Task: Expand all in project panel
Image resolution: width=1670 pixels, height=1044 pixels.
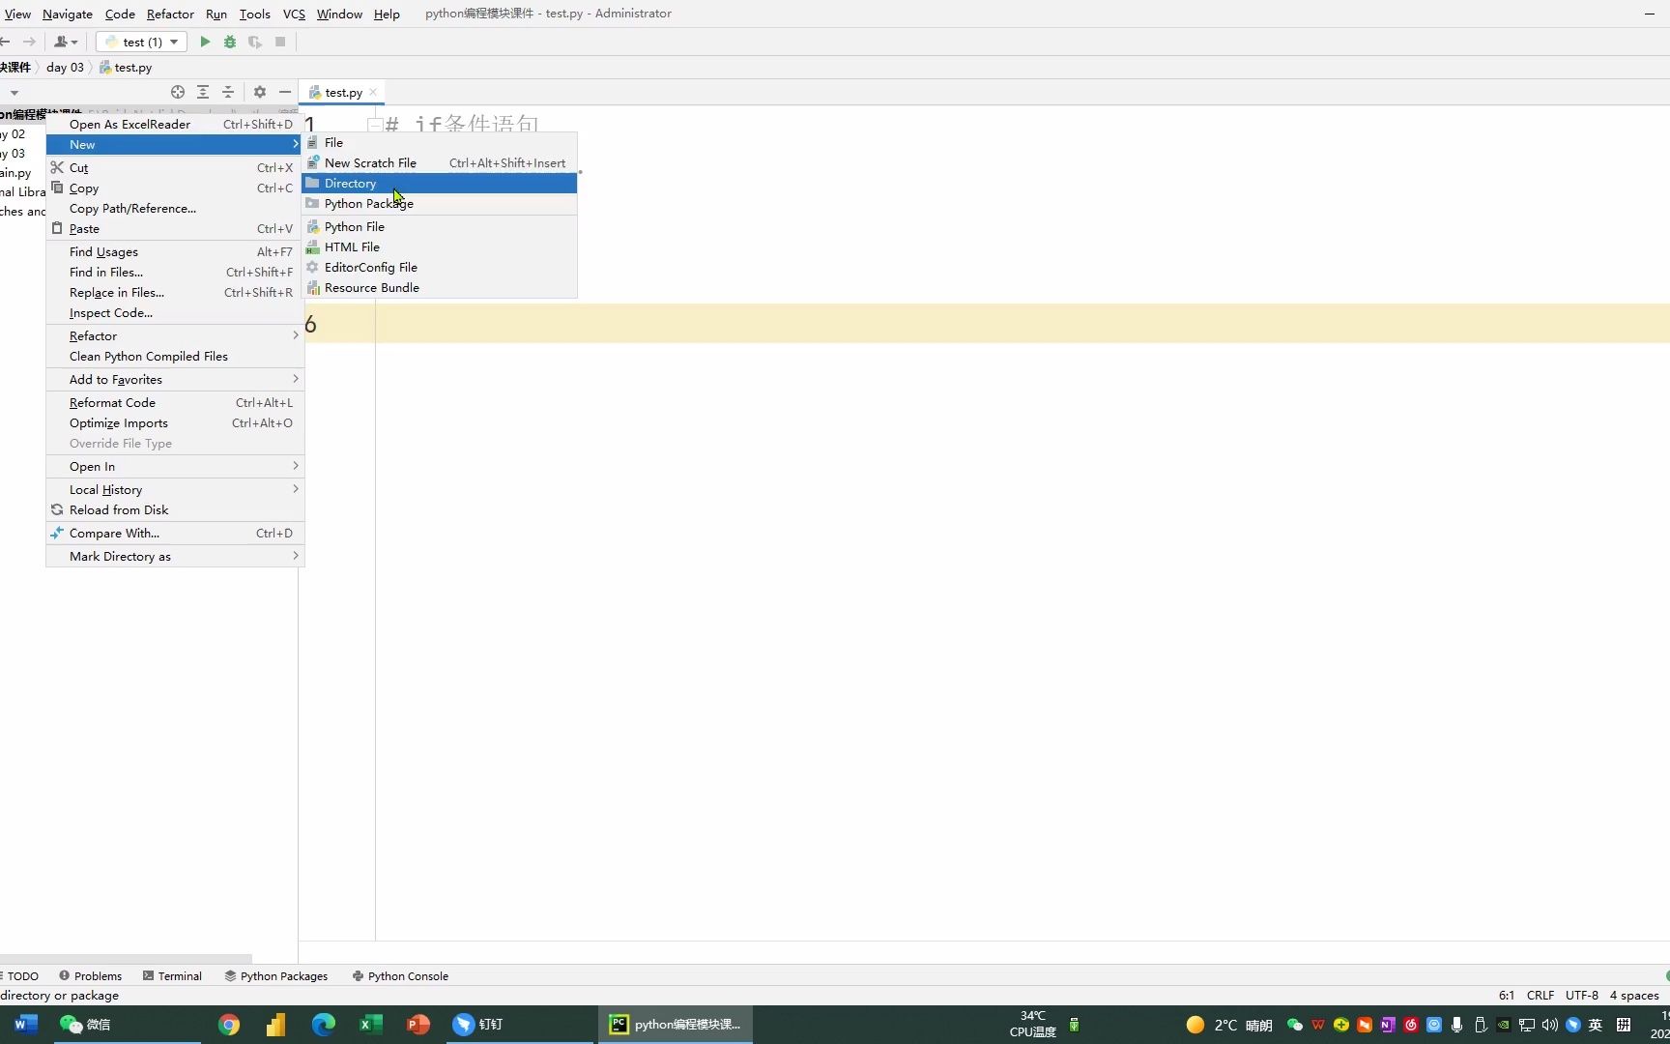Action: tap(203, 92)
